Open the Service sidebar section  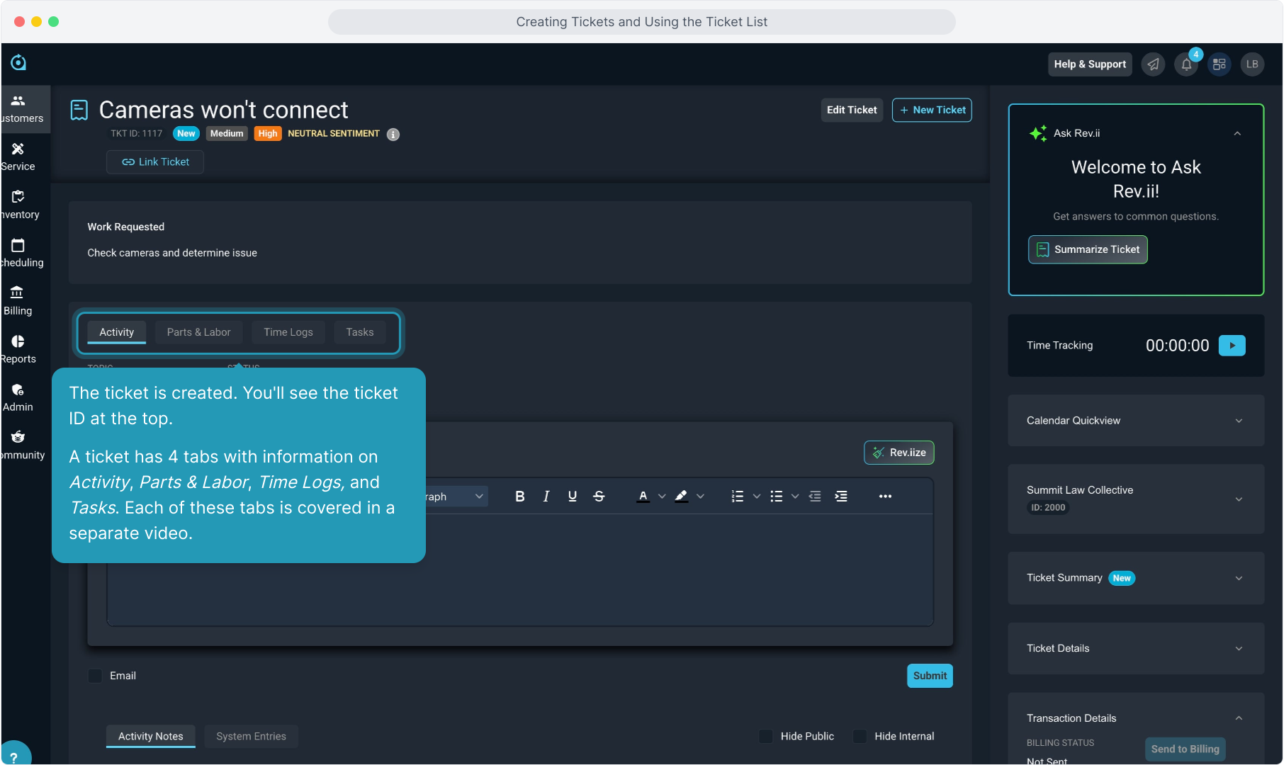(x=18, y=157)
